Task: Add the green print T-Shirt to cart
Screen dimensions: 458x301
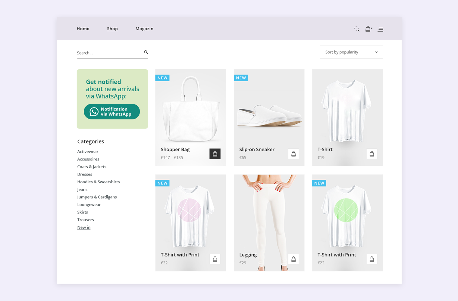Action: 372,259
